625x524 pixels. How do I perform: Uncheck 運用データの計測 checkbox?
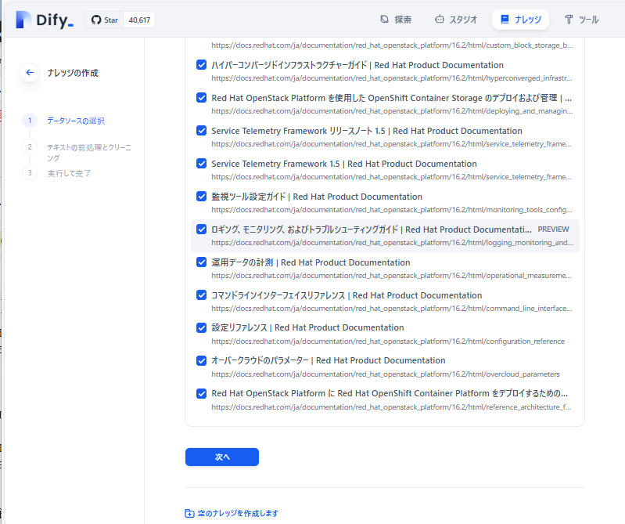pos(201,262)
